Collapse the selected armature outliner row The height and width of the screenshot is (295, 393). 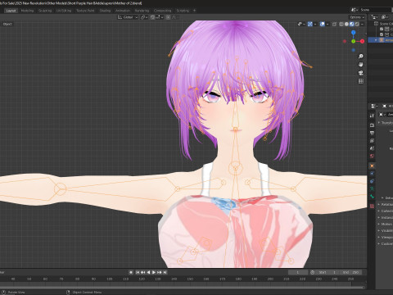tap(376, 40)
